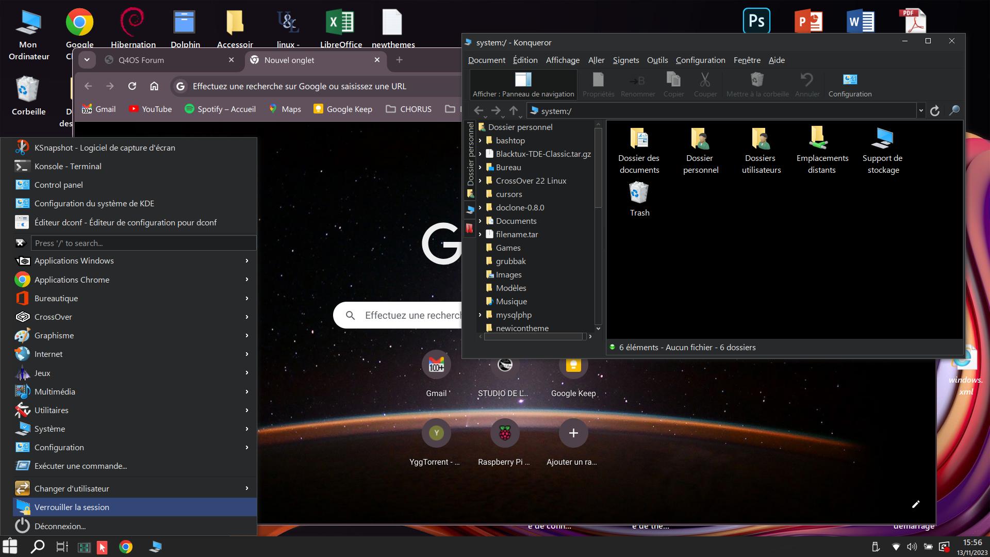Click the Konqueror tree vertical scrollbar

(x=598, y=168)
